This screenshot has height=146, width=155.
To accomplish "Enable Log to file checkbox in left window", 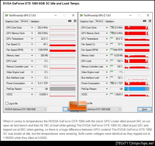I will point(7,103).
